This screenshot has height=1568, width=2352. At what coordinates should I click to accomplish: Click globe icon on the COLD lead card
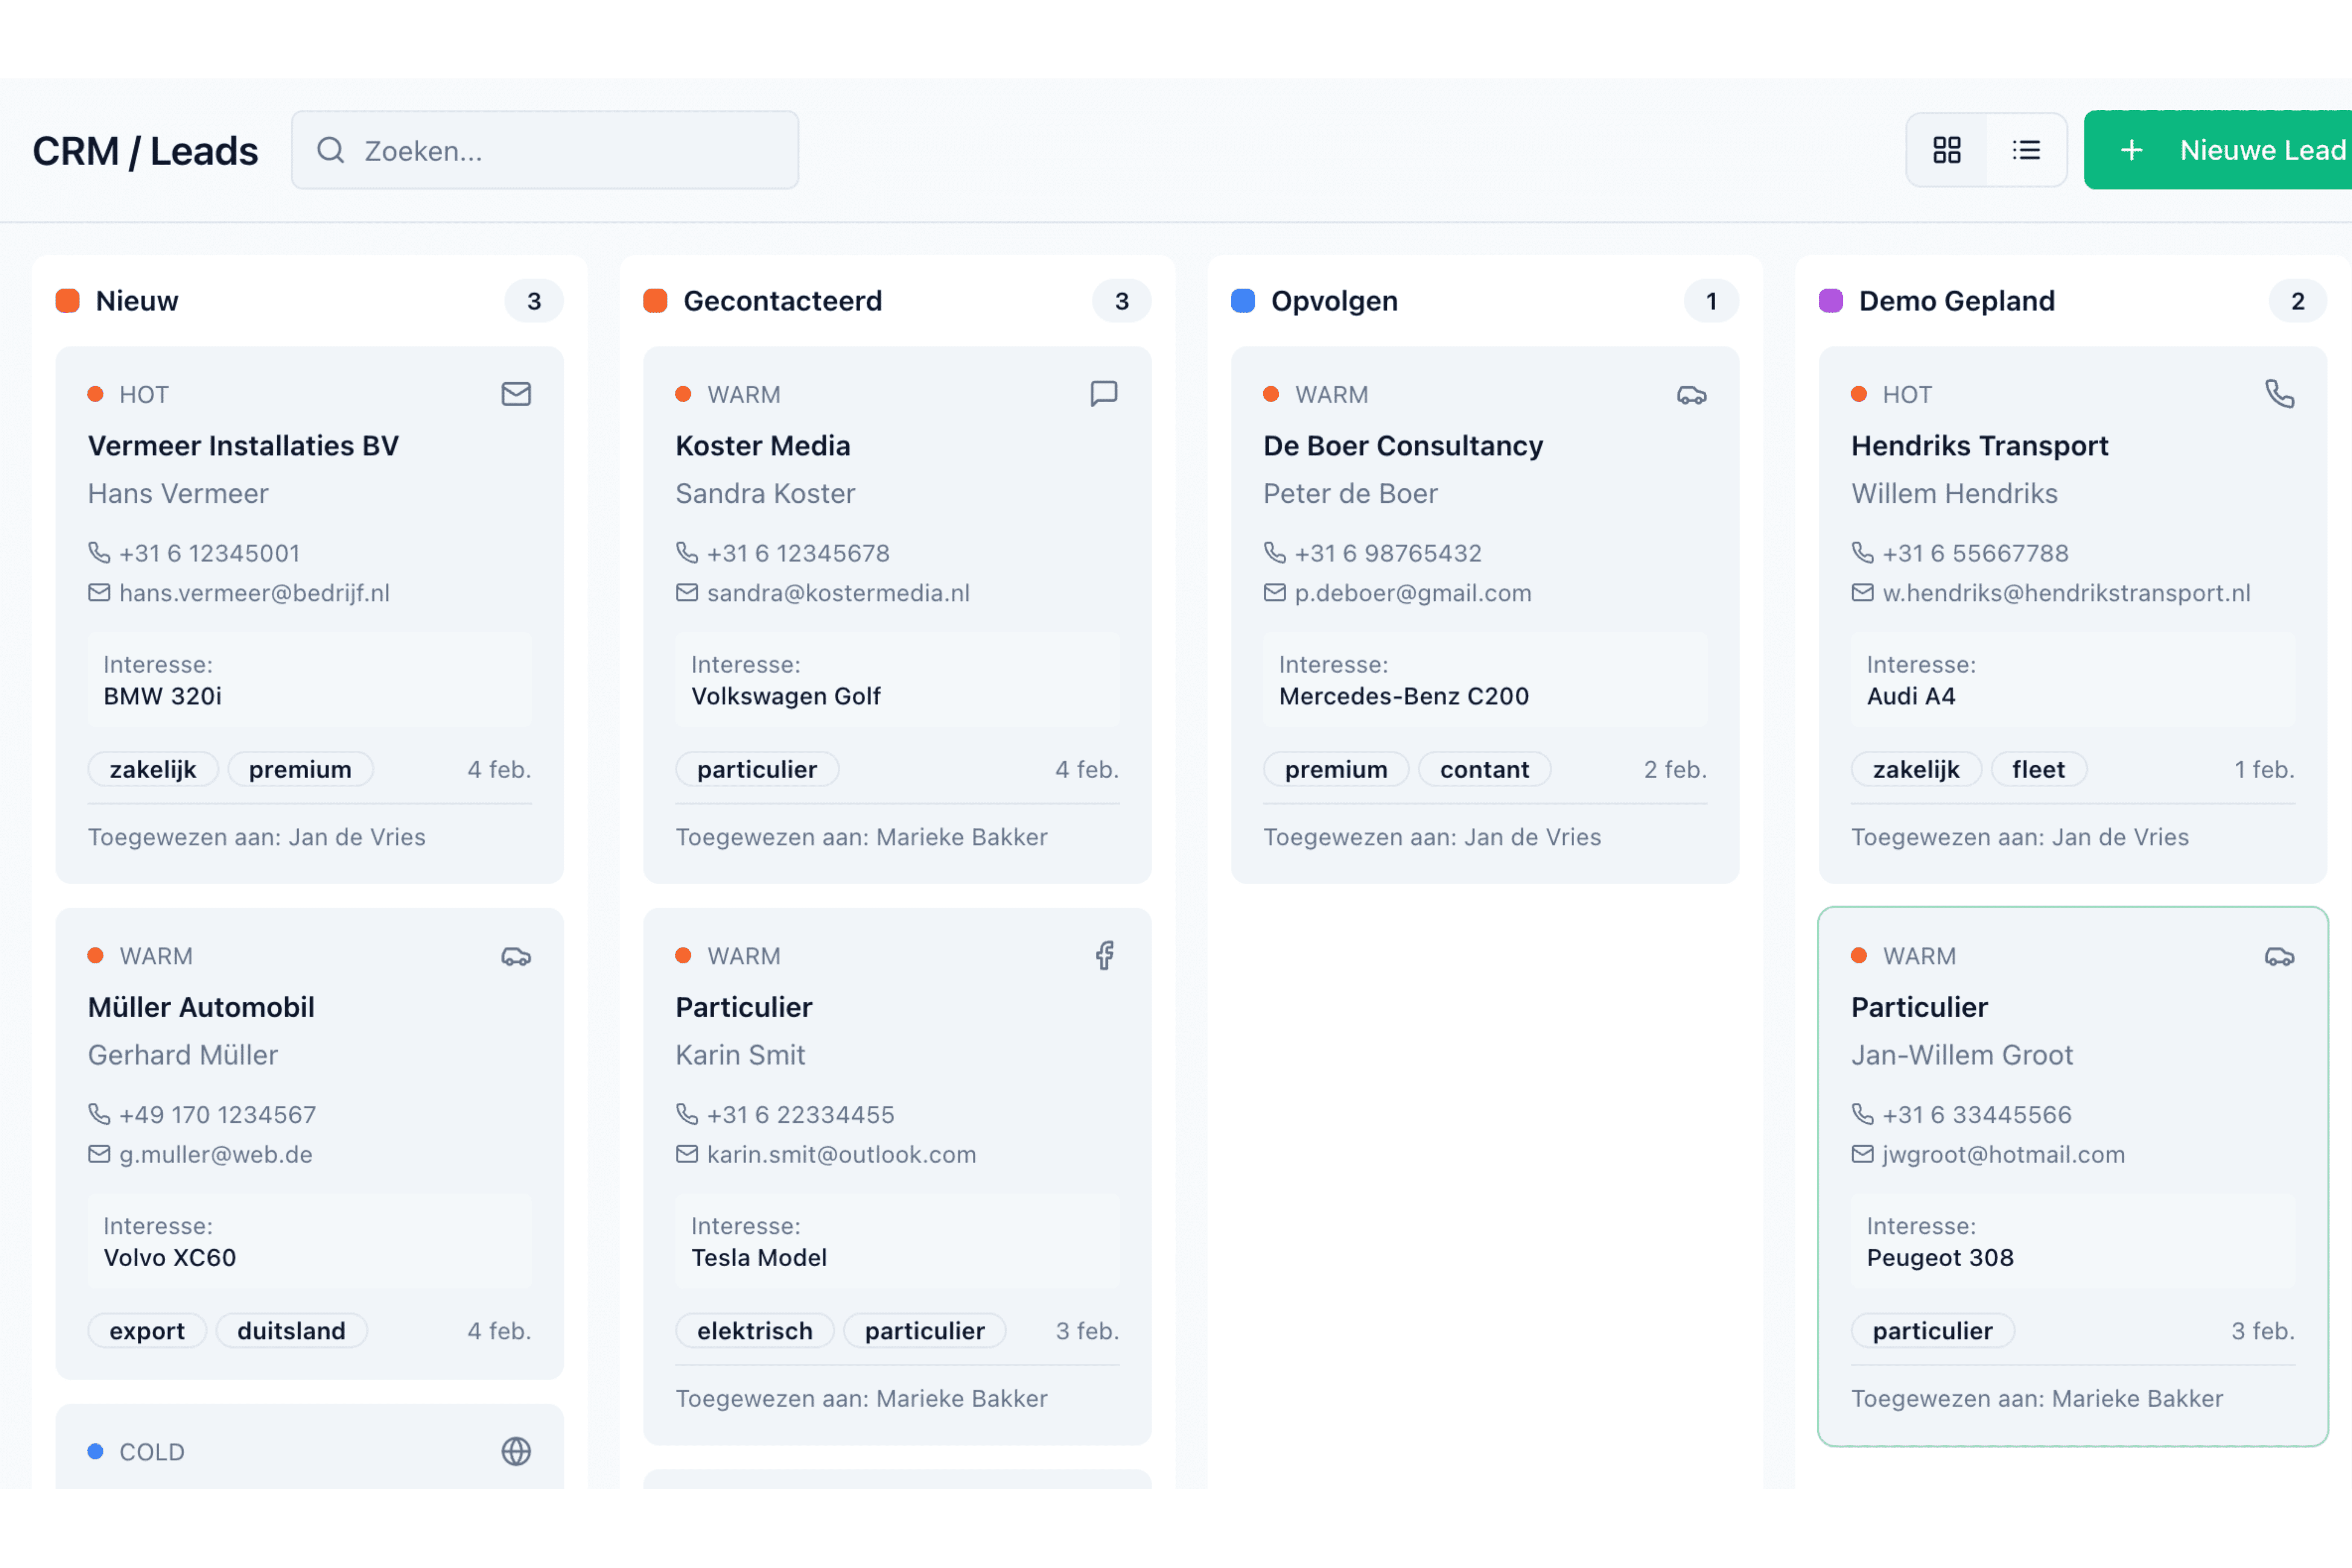pyautogui.click(x=516, y=1451)
